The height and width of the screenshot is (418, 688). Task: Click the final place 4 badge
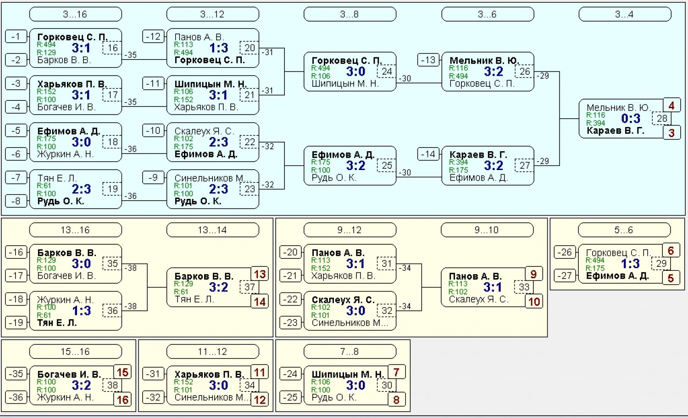click(671, 105)
